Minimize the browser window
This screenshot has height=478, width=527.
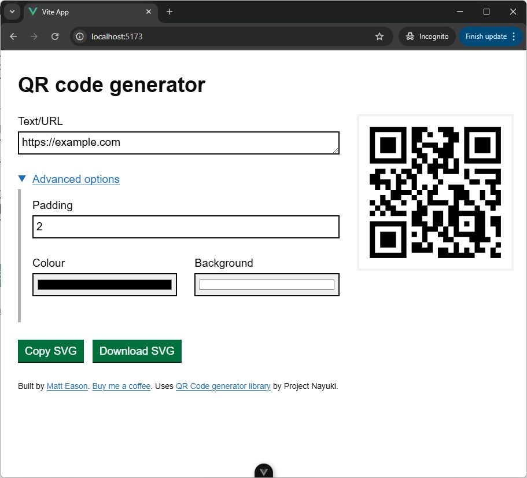click(x=460, y=12)
